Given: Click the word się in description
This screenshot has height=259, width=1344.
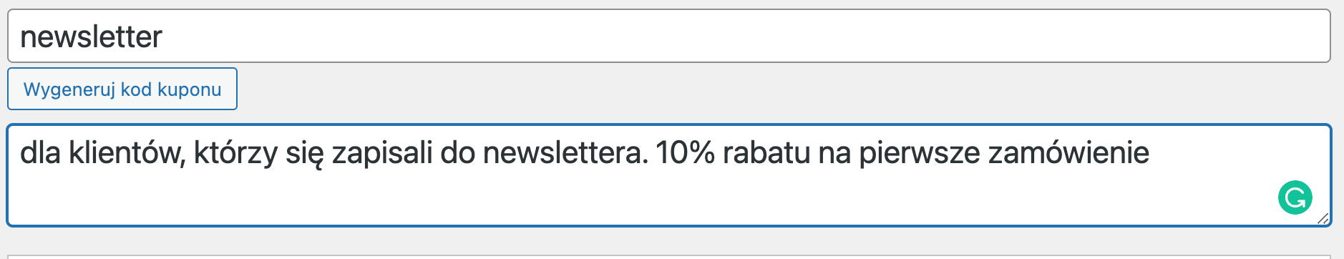Looking at the screenshot, I should pos(305,153).
